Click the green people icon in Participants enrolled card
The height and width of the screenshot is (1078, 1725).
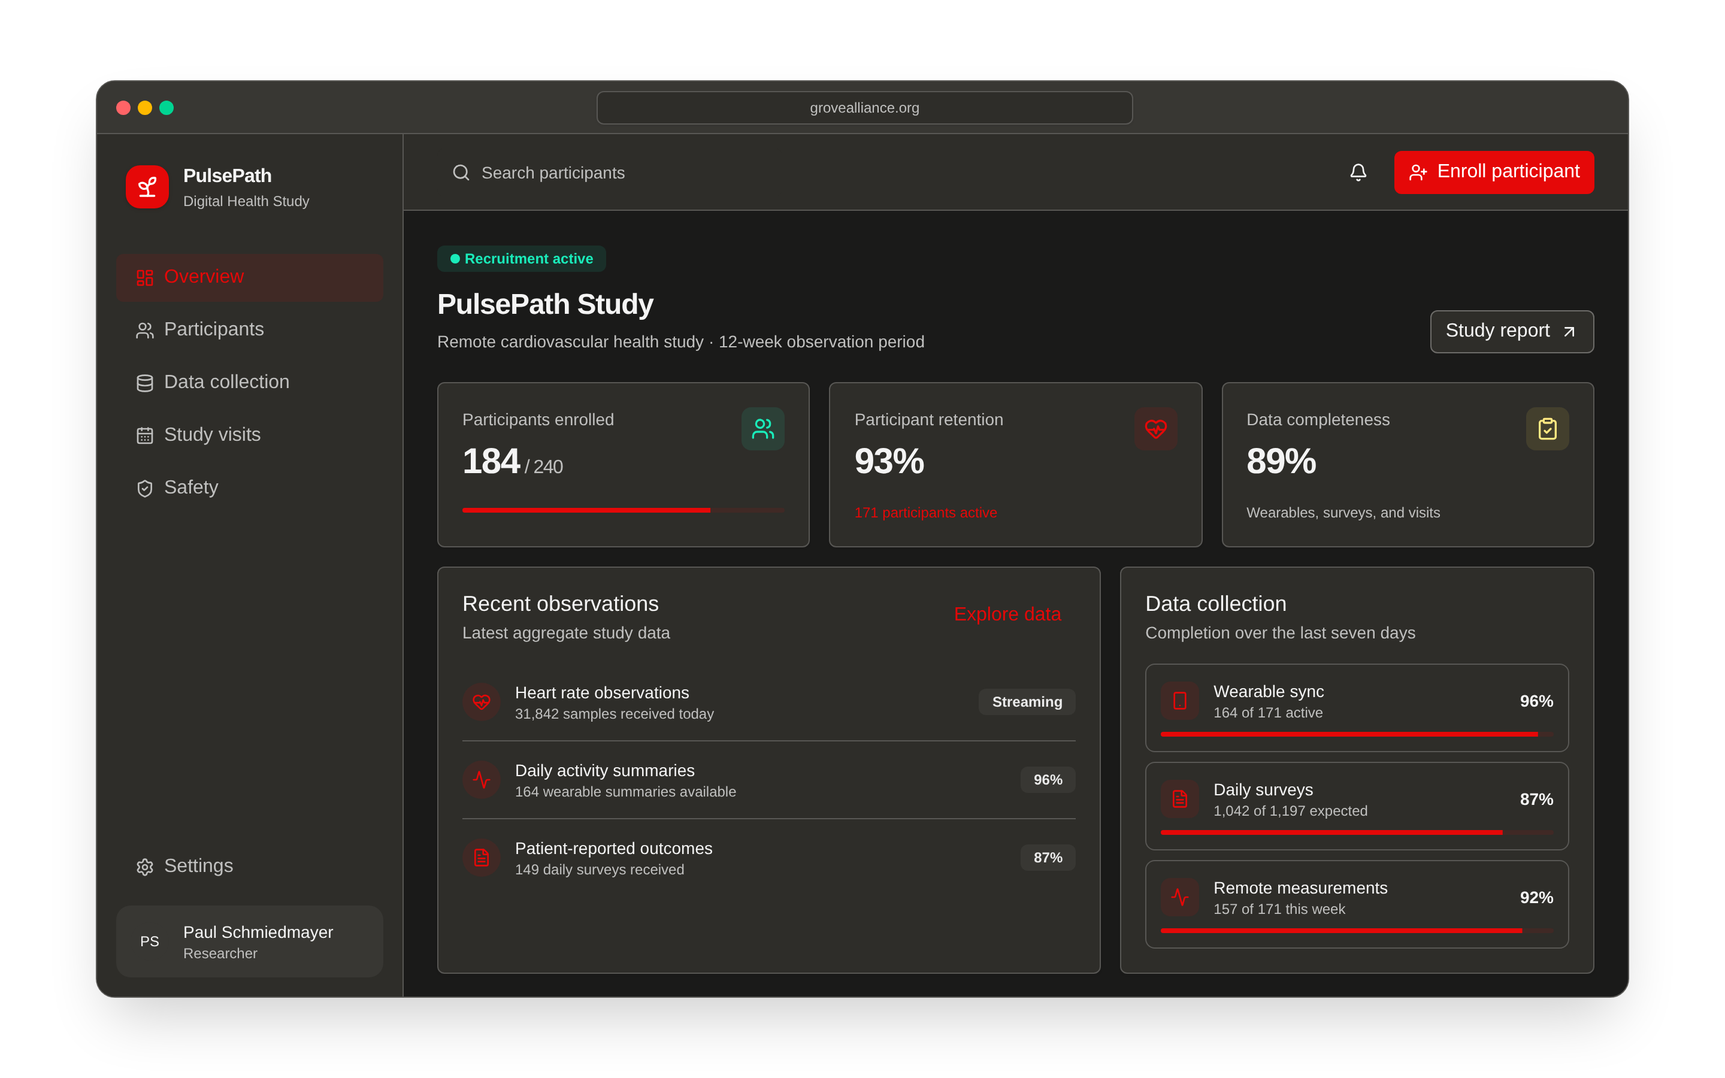762,428
